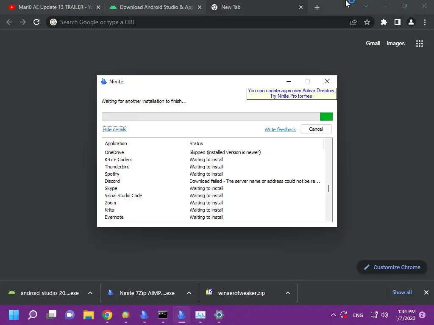
Task: Expand options for Ninite 7Zip AIMP download
Action: pos(189,293)
